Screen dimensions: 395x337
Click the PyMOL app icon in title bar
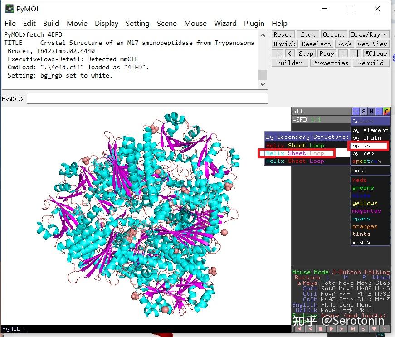tap(10, 9)
